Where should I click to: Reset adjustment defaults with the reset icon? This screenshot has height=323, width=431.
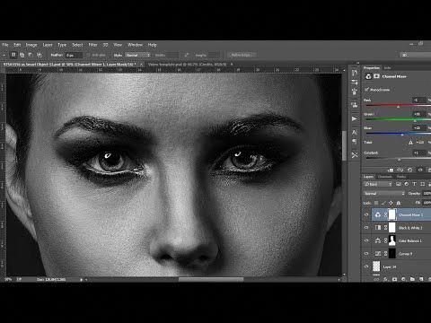tap(410, 170)
